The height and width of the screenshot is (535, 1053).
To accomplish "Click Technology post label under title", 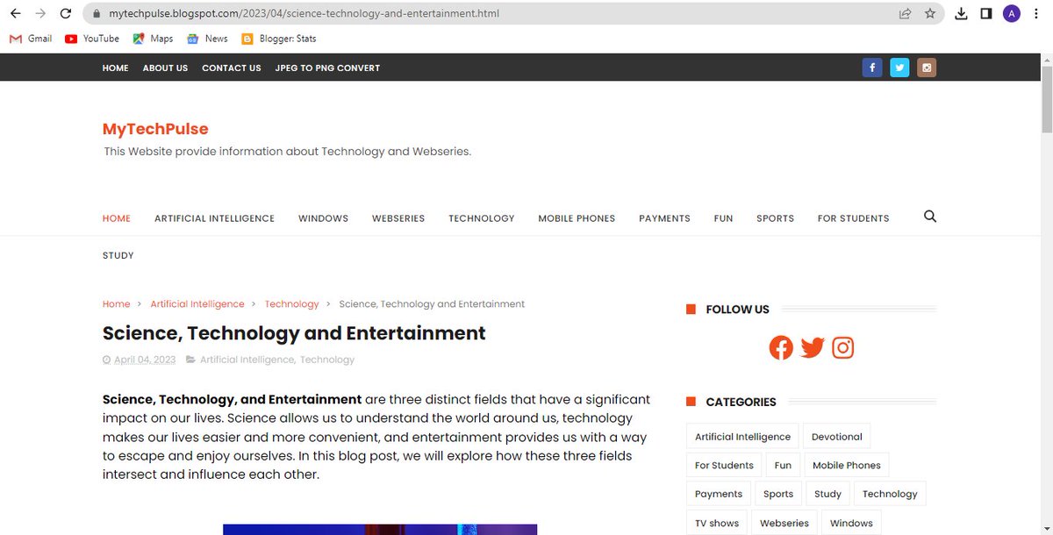I will [x=327, y=360].
